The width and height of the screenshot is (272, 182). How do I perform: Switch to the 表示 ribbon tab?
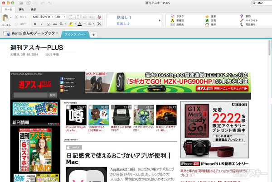pyautogui.click(x=33, y=10)
